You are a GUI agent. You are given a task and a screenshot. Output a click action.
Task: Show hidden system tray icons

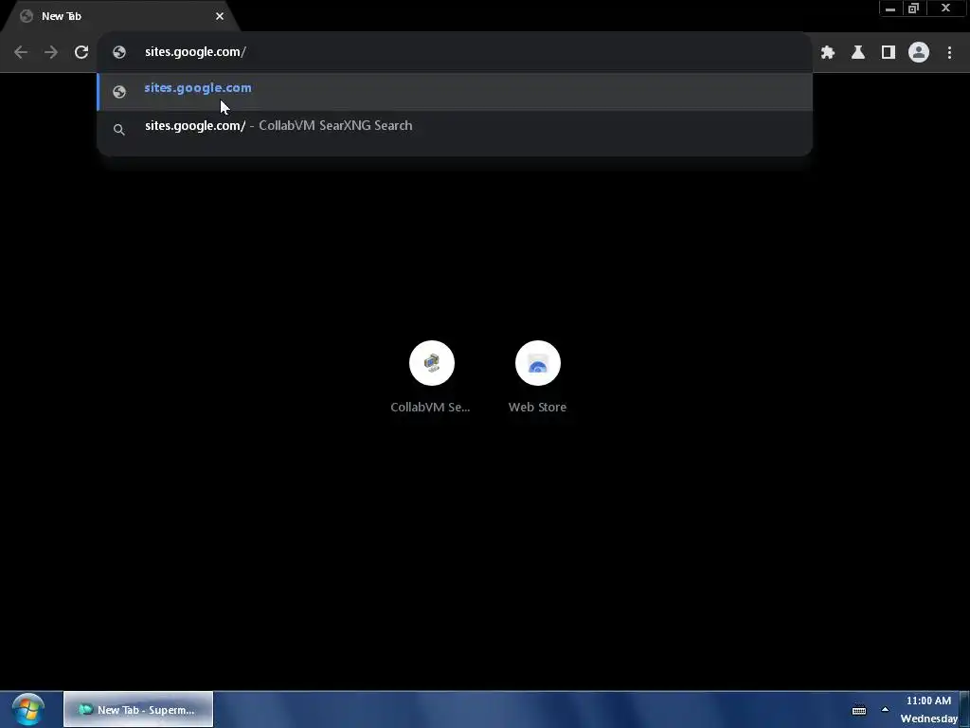tap(886, 710)
